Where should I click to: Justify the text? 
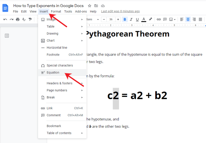[200, 19]
